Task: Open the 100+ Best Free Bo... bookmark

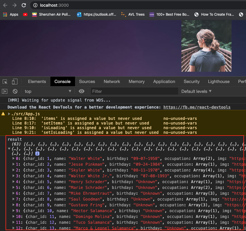Action: [169, 15]
